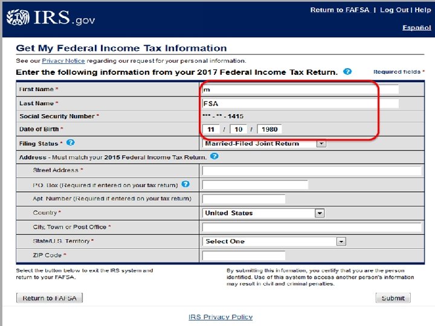Click the ZIP Code field
435x326 pixels.
[244, 255]
